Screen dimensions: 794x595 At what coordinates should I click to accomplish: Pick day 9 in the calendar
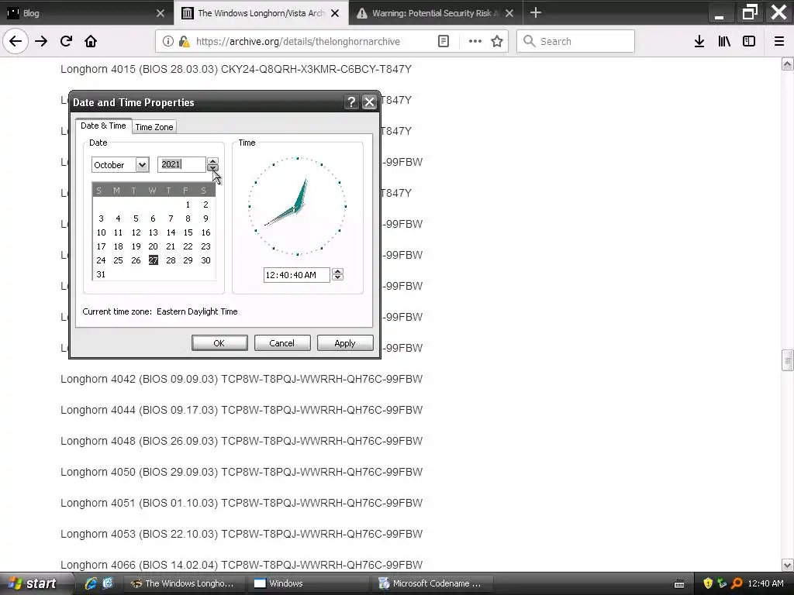pos(205,218)
